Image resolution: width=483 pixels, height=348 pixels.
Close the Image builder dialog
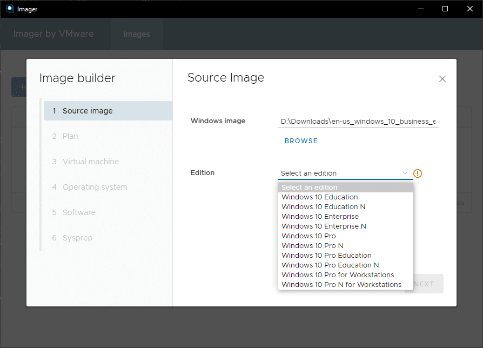click(x=442, y=79)
